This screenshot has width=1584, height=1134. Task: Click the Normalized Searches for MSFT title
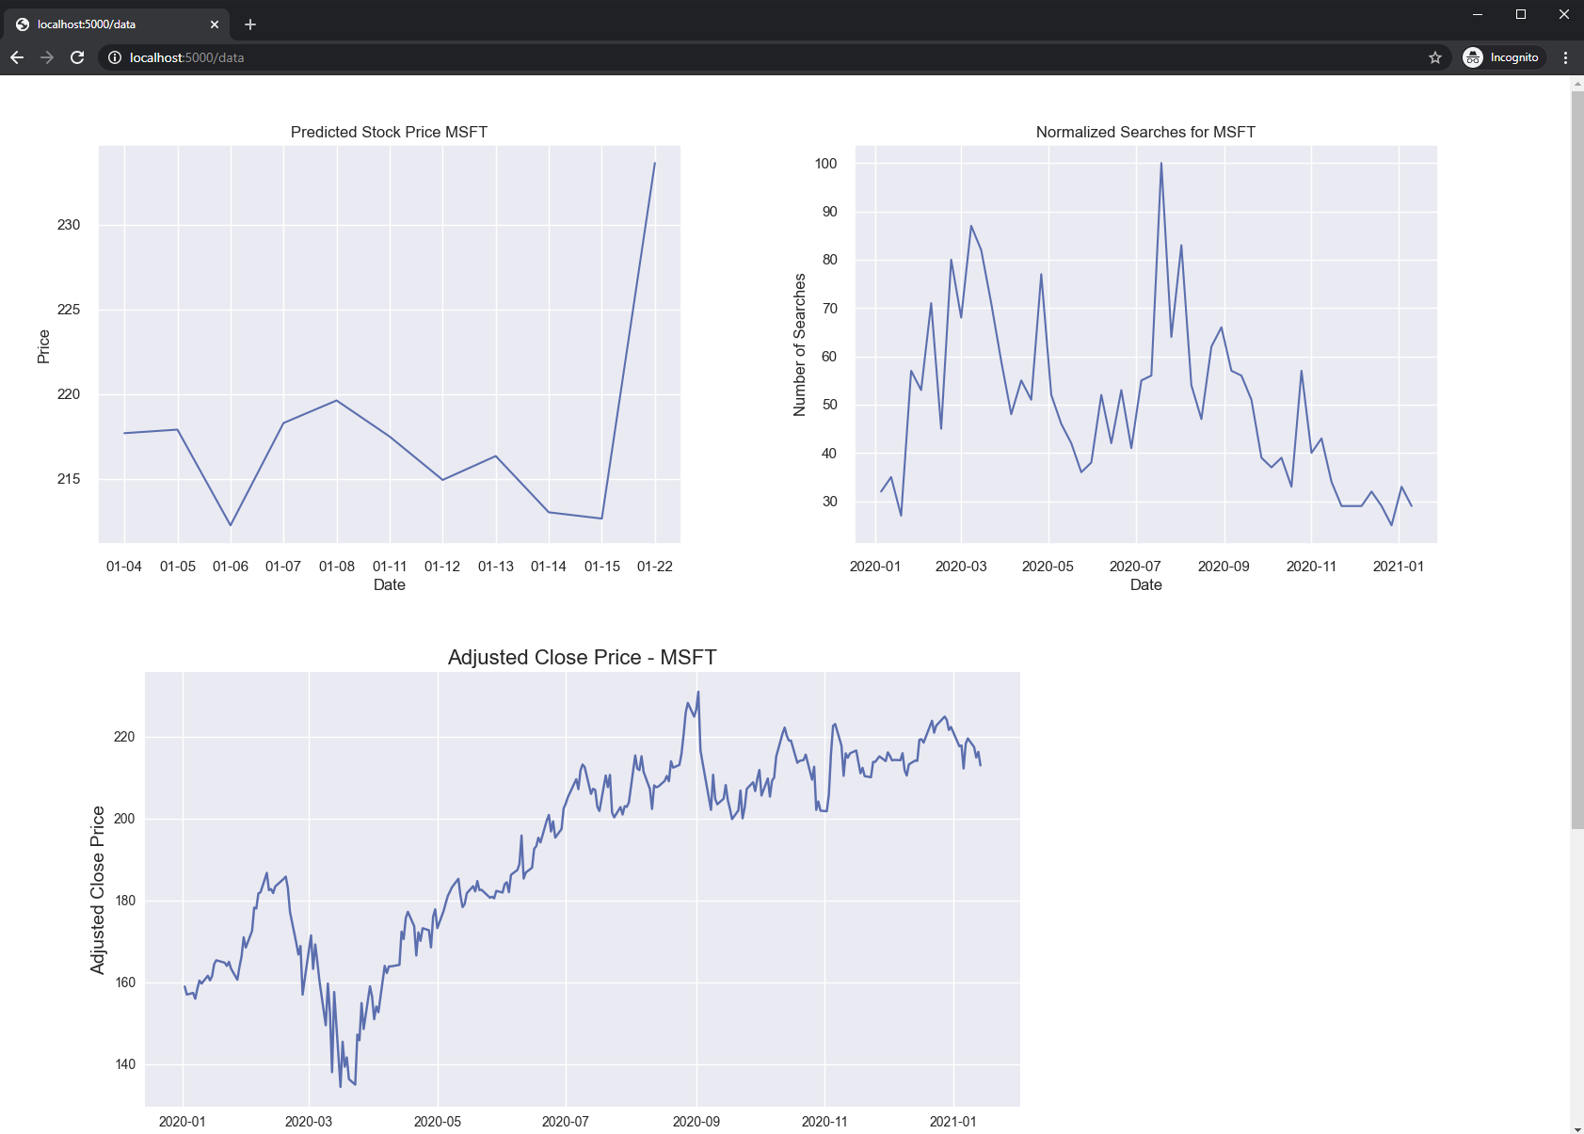(x=1145, y=132)
